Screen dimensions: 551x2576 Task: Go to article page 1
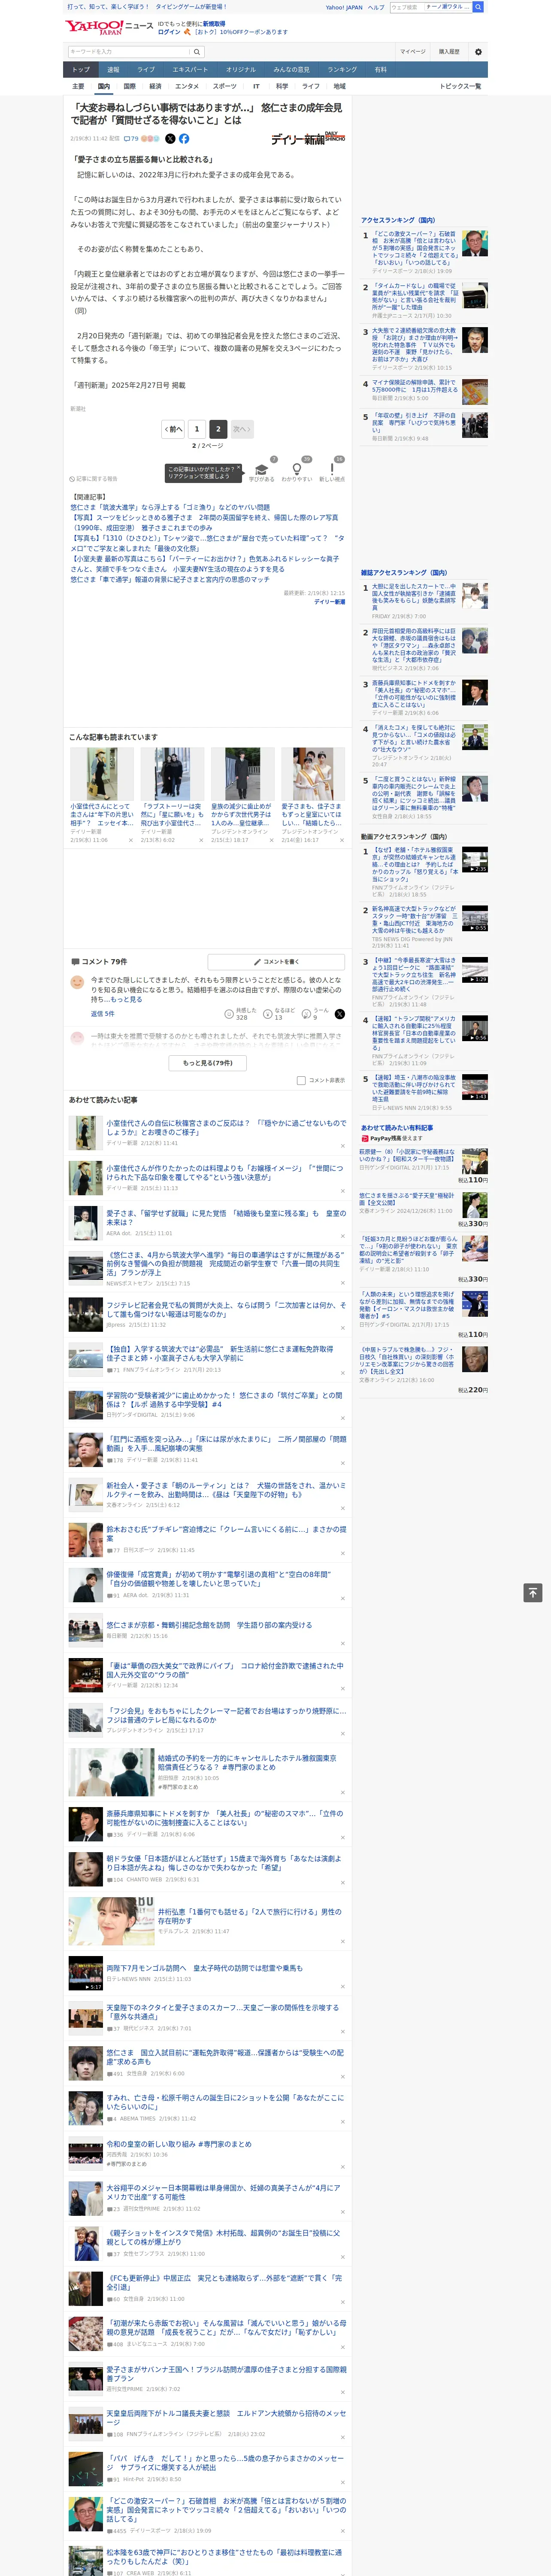click(196, 428)
